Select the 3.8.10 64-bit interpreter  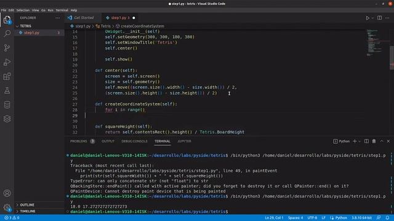[x=361, y=218]
